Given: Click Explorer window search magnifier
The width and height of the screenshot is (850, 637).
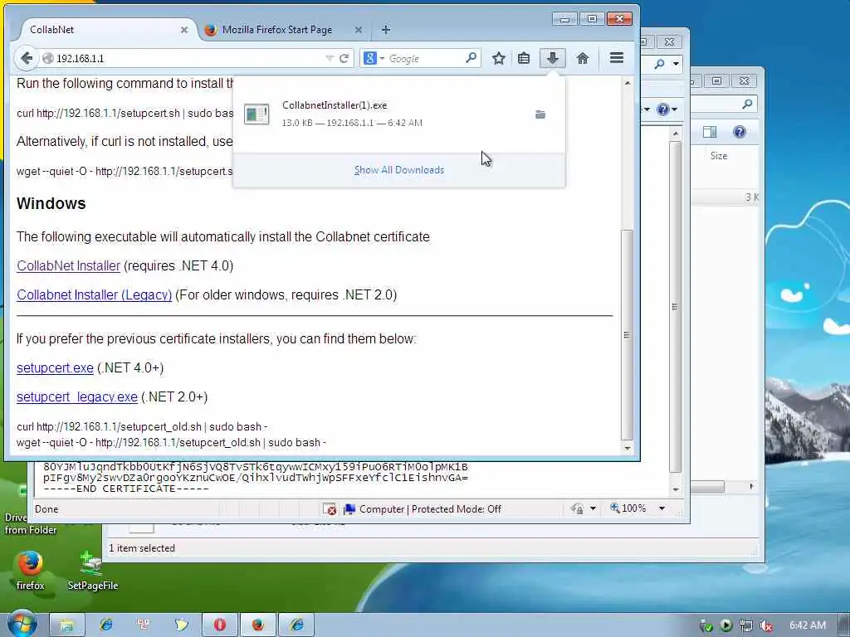Looking at the screenshot, I should click(x=748, y=104).
